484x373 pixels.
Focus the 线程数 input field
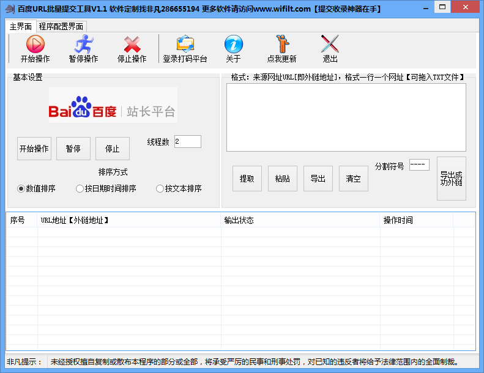[188, 142]
